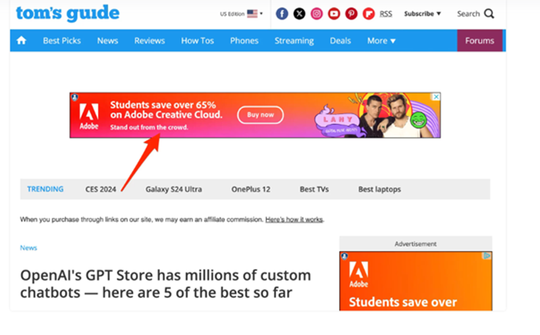Viewport: 540px width, 335px height.
Task: Click Buy now in Adobe banner
Action: tap(261, 115)
